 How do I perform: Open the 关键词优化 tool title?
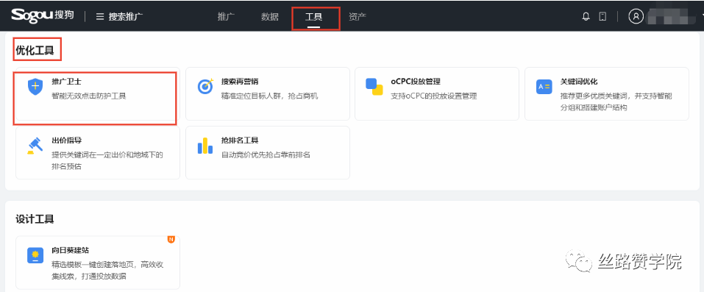click(579, 82)
